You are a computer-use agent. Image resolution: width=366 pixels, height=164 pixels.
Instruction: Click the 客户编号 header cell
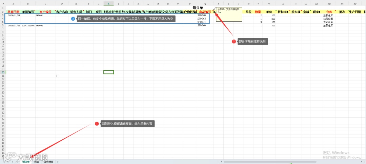tap(45, 11)
